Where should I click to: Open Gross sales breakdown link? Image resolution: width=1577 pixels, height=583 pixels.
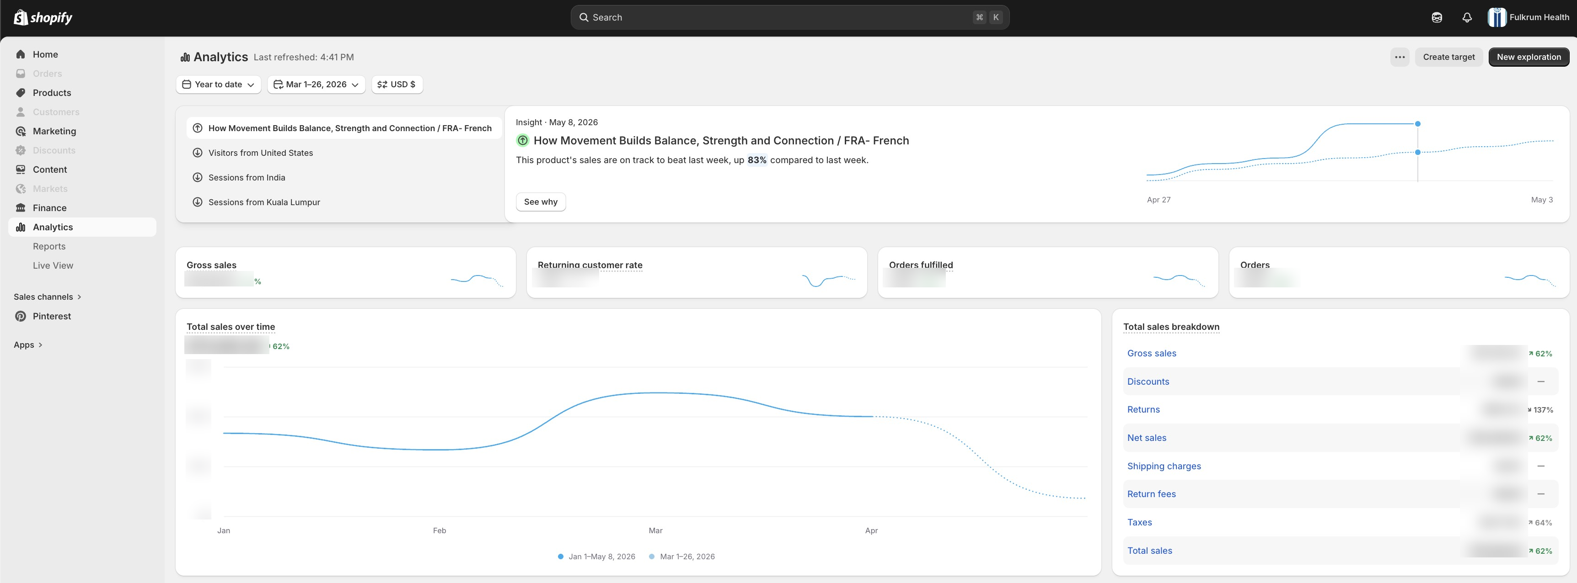coord(1152,354)
